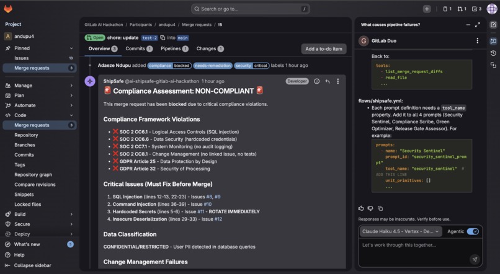The image size is (500, 274).
Task: Expand GitLab Duo chat to fullscreen
Action: tap(478, 25)
